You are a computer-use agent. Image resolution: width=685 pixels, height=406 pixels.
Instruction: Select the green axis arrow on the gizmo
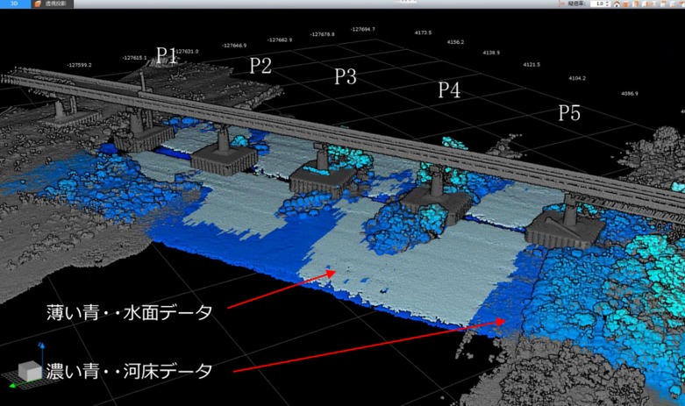point(12,386)
